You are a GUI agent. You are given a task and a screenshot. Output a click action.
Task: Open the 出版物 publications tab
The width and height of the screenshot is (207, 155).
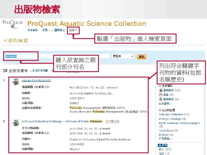tap(73, 30)
